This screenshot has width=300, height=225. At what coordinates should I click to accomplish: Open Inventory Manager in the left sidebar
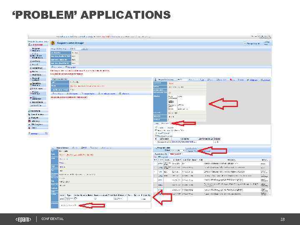[38, 84]
